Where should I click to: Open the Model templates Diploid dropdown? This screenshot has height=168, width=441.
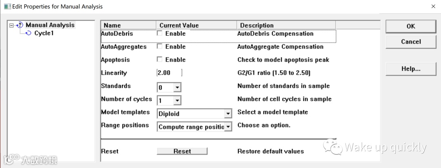[x=228, y=114]
